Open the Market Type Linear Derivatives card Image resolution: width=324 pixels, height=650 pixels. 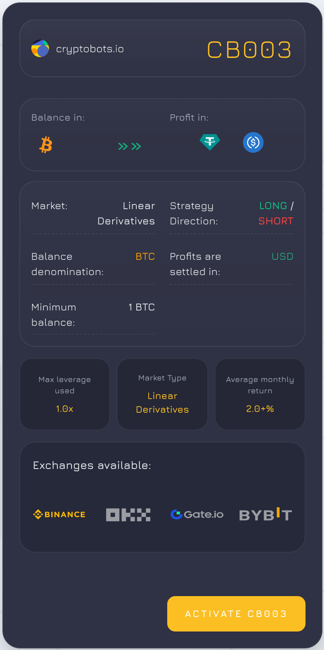(x=162, y=394)
